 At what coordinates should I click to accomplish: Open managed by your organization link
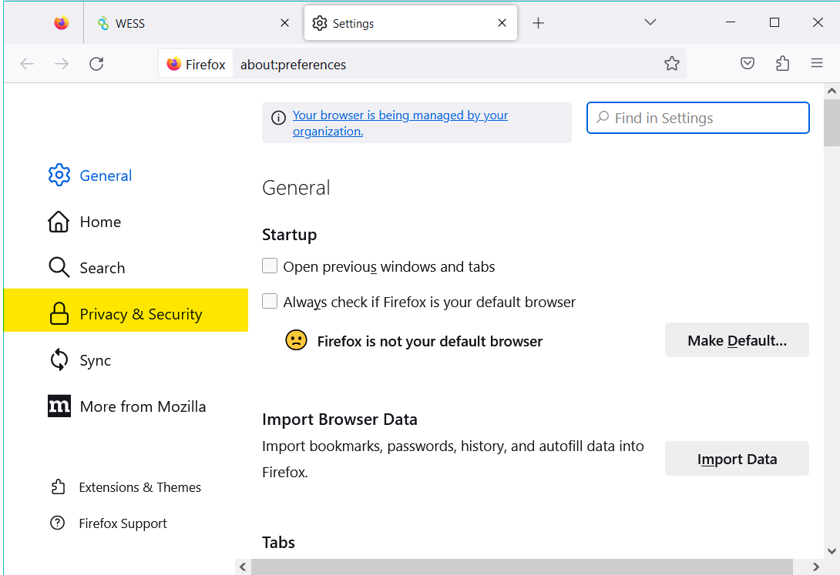400,123
